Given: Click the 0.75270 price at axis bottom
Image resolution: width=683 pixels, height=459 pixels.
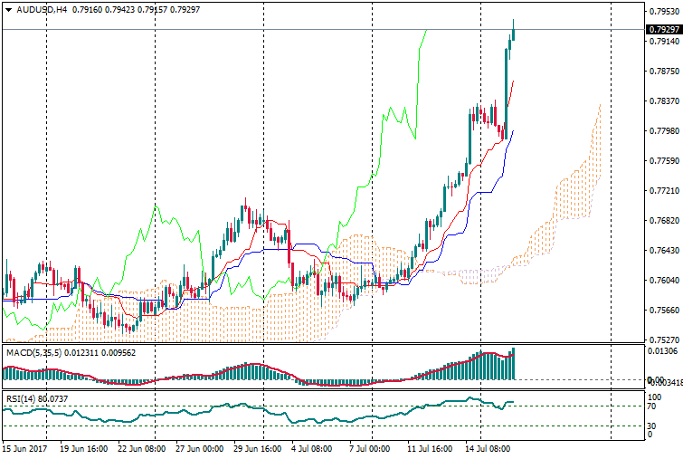Looking at the screenshot, I should coord(663,340).
